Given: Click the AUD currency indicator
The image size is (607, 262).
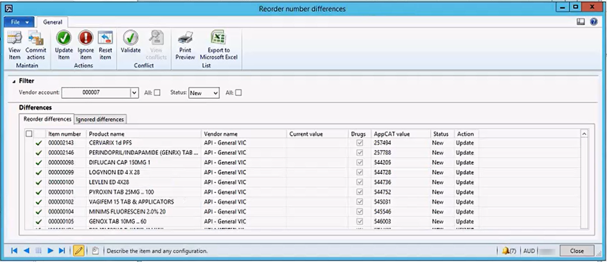Looking at the screenshot, I should click(x=529, y=251).
